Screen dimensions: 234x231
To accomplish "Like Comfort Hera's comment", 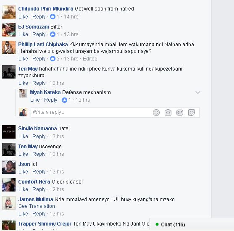I will coord(23,189).
